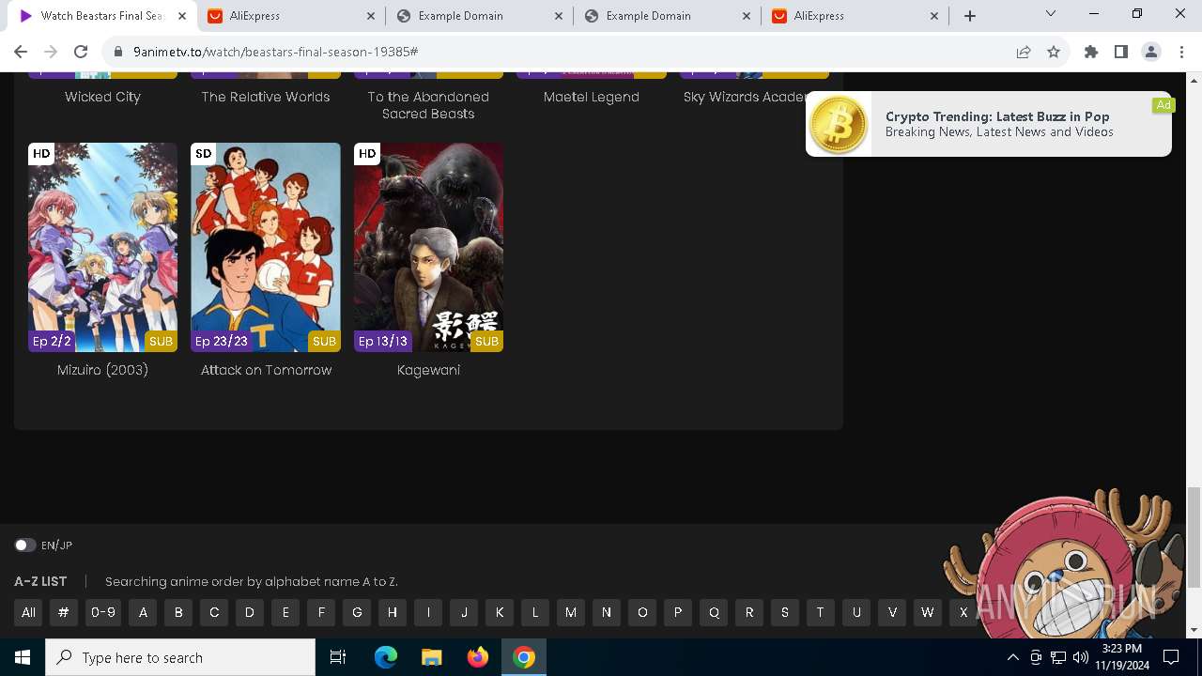Open the Mizuiro (2003) poster thumbnail

[x=102, y=248]
